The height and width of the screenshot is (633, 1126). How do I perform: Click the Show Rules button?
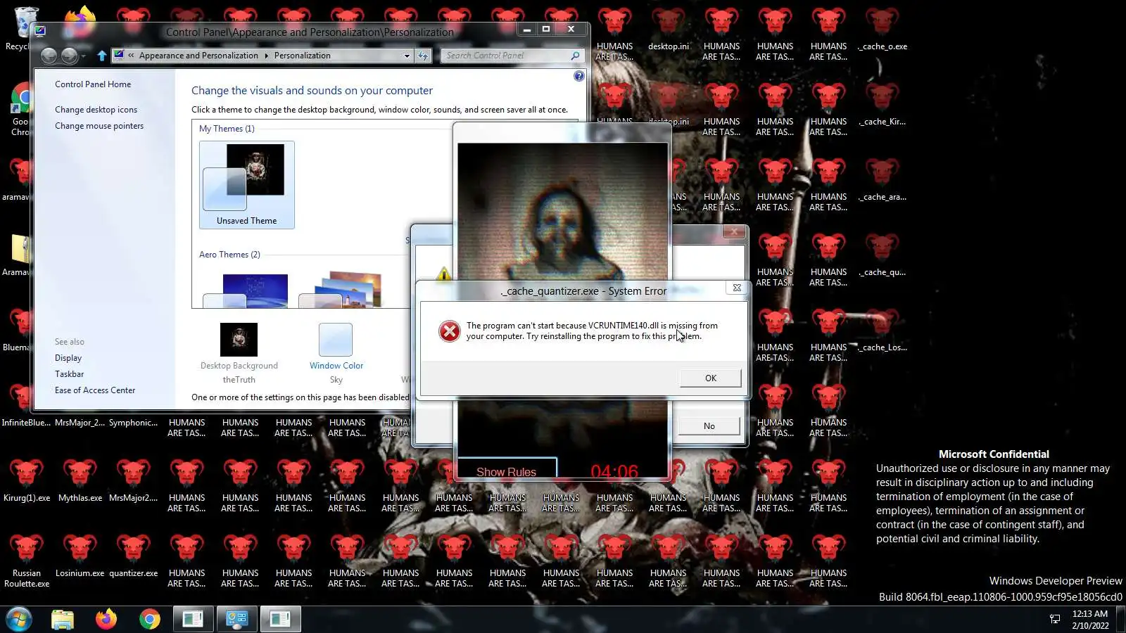pos(507,470)
